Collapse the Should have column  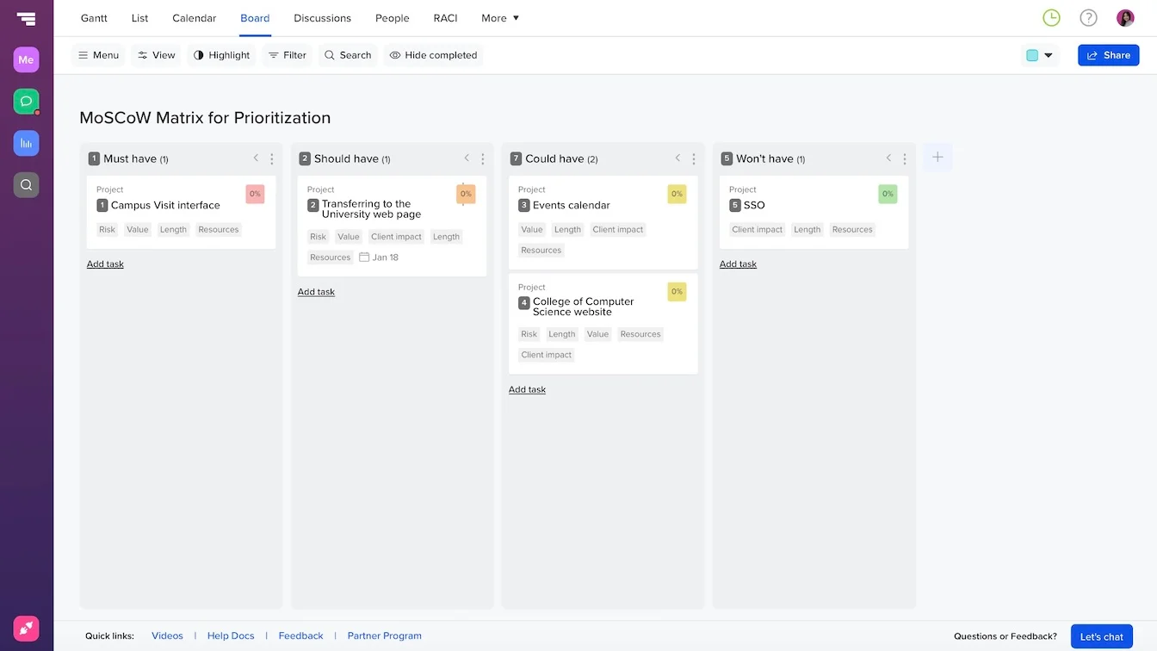(466, 158)
